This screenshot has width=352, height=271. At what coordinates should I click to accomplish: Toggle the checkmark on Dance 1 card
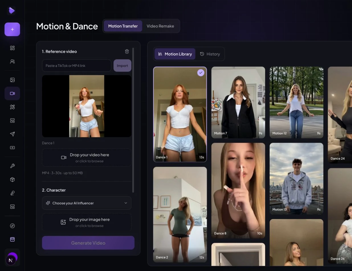pyautogui.click(x=201, y=73)
